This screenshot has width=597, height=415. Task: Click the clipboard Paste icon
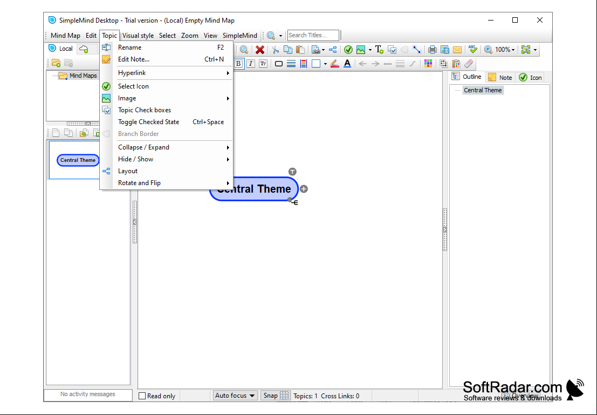tap(300, 50)
